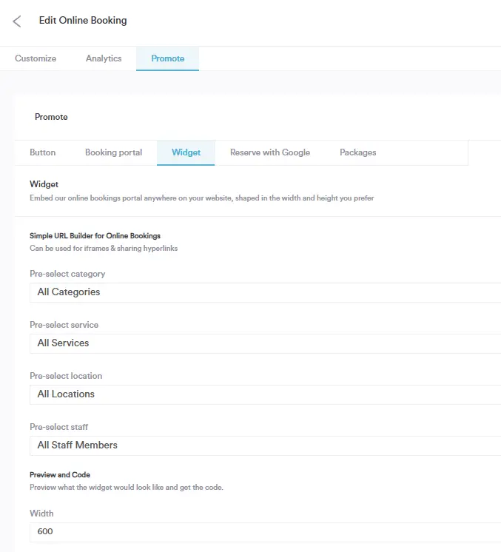Select the Promote tab
The height and width of the screenshot is (552, 501).
click(x=167, y=58)
